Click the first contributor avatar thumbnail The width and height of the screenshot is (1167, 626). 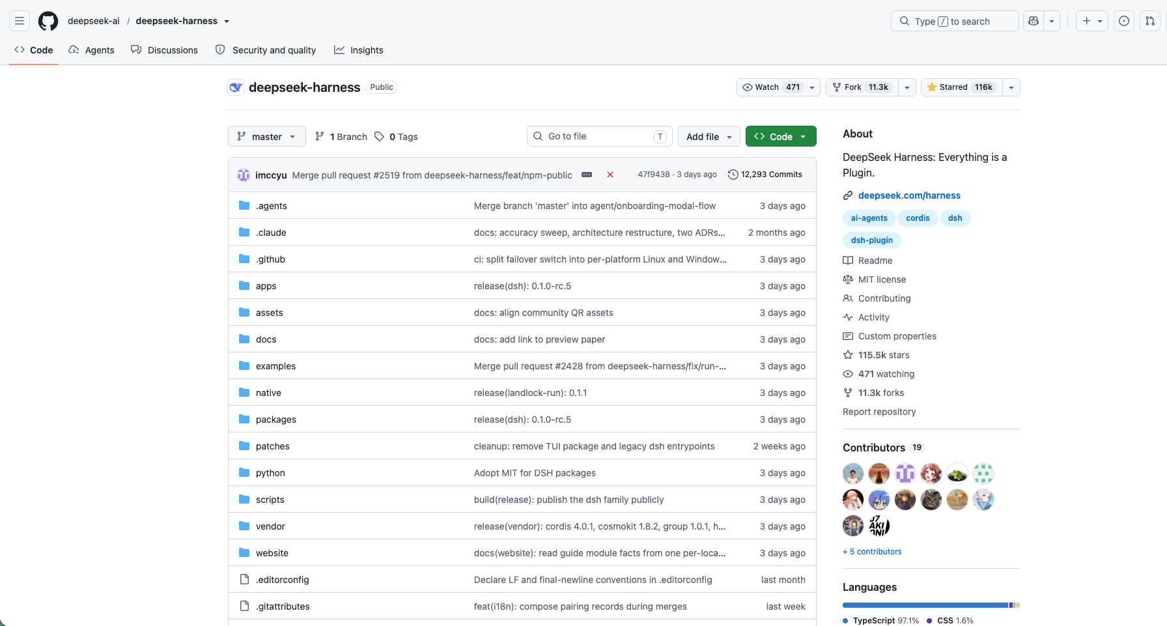click(853, 474)
